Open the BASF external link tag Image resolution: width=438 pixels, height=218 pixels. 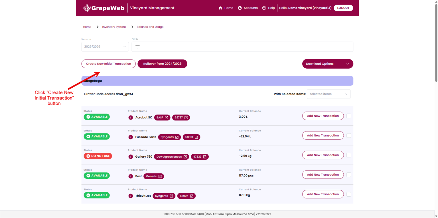162,118
